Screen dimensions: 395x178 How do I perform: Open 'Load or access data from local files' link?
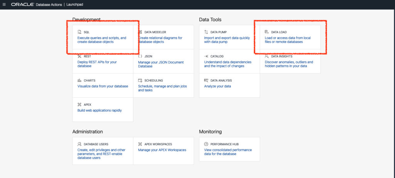pyautogui.click(x=288, y=40)
